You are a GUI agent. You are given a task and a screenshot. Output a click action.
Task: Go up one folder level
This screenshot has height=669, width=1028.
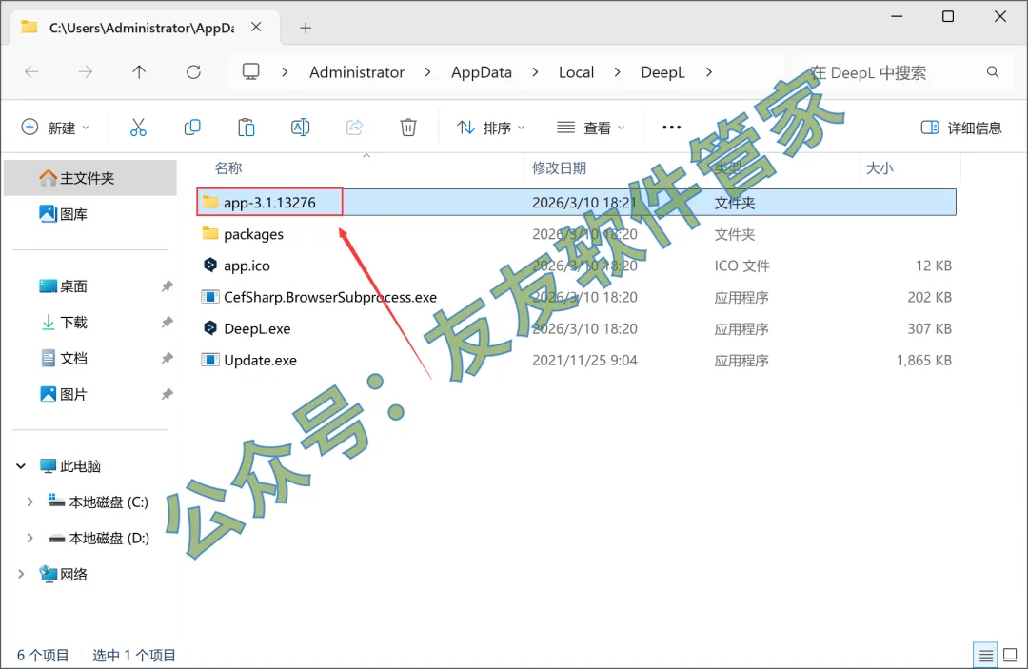[139, 72]
